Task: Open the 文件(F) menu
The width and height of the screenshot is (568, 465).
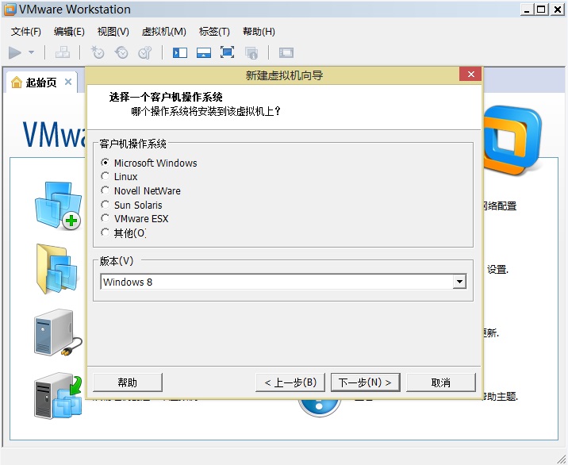Action: click(x=25, y=32)
